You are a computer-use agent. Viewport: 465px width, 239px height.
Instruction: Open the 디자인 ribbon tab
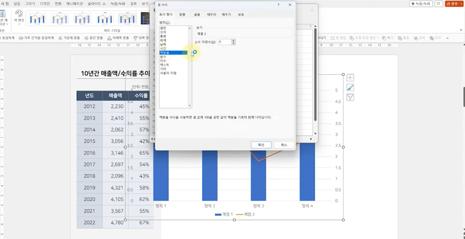(45, 4)
